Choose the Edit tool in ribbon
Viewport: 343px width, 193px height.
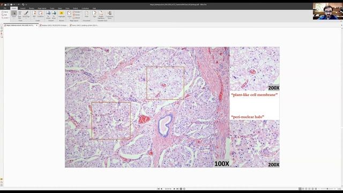click(5, 14)
